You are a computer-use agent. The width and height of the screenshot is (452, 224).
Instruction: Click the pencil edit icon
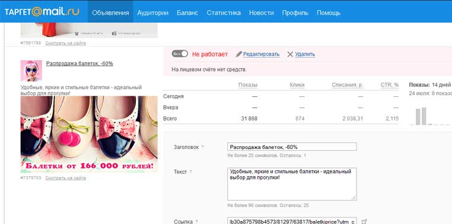[x=238, y=54]
